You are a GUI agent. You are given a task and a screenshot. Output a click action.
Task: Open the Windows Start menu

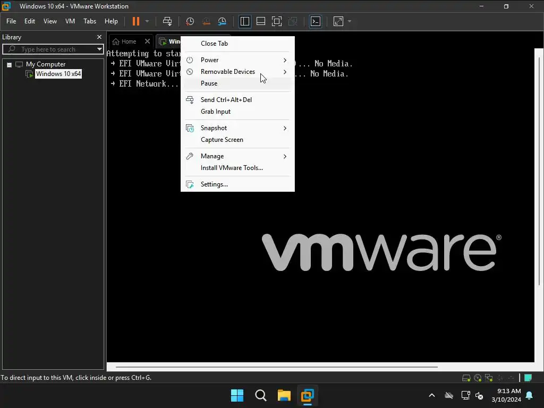237,395
